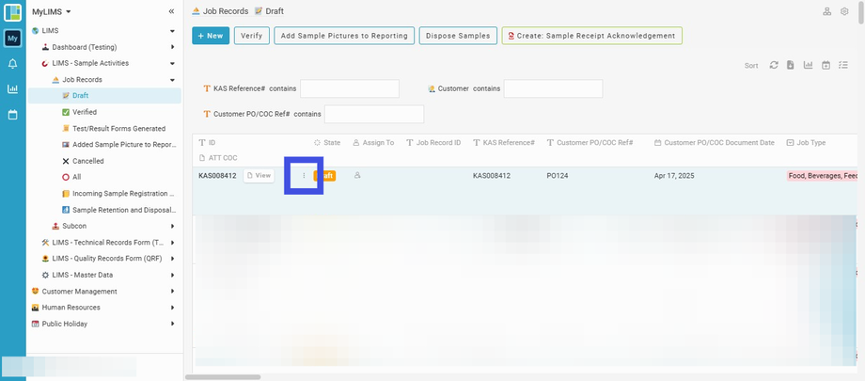865x381 pixels.
Task: Open the workflow diagram icon at top right
Action: click(827, 11)
